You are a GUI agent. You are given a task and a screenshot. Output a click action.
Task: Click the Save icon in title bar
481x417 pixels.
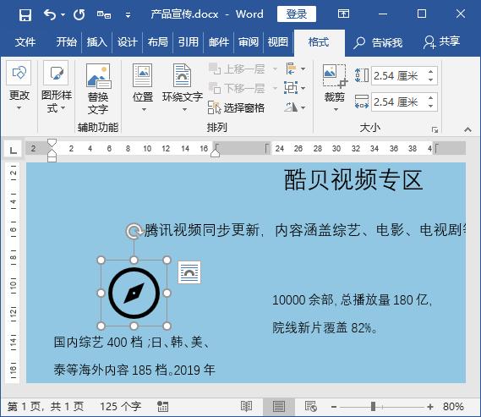[x=25, y=14]
